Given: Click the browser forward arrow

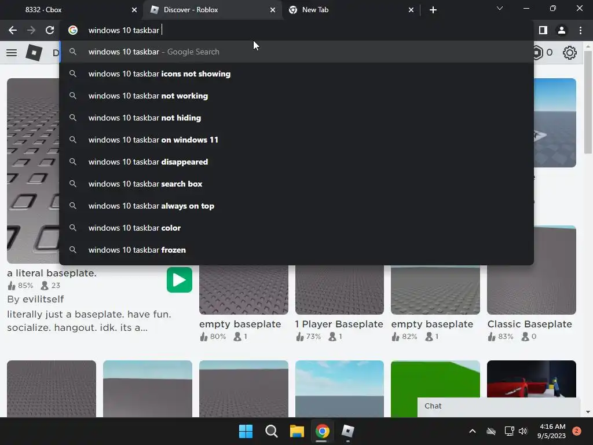Looking at the screenshot, I should tap(31, 30).
